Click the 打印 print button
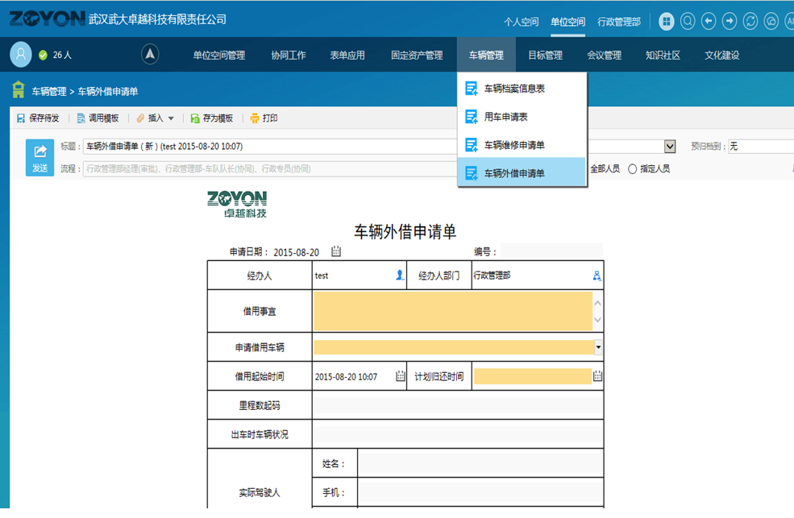The image size is (794, 518). pos(264,118)
